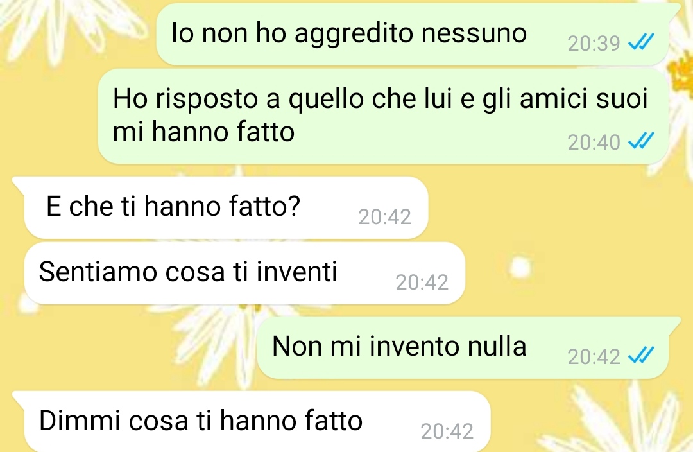
Task: Tap the 20:40 timestamp on the green bubble
Action: tap(594, 143)
